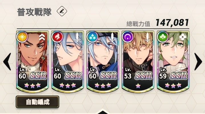Select the light element icon on red-haired card
The width and height of the screenshot is (205, 114).
pos(22,37)
